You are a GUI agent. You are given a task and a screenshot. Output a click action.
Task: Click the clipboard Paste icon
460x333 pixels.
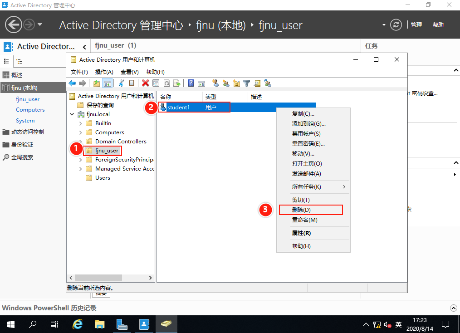click(x=132, y=83)
